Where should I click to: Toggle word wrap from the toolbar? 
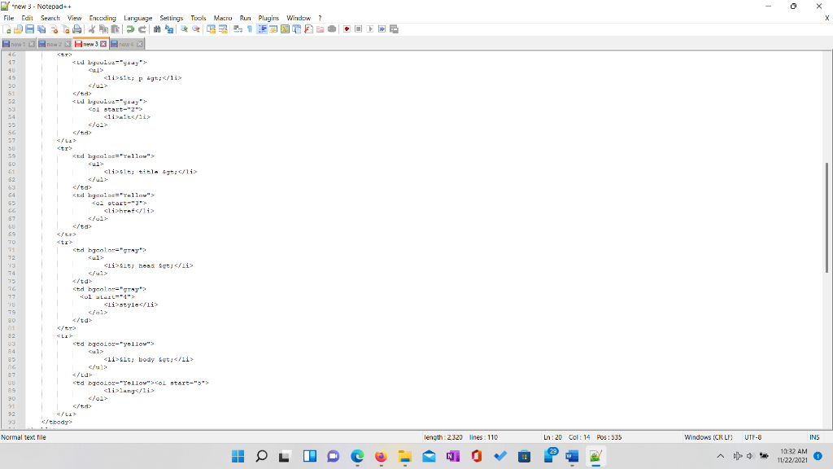[236, 28]
